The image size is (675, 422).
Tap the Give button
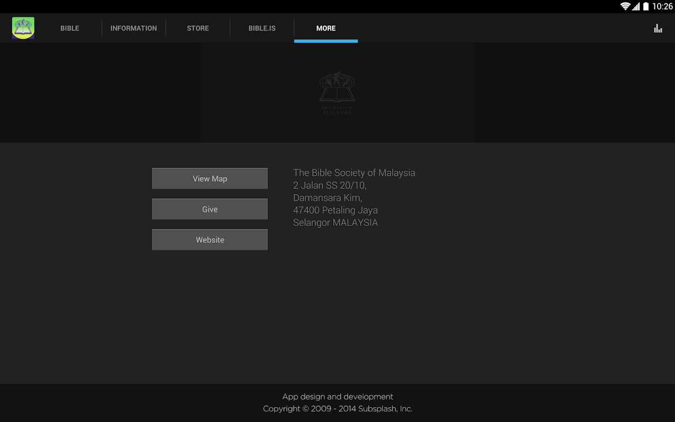[210, 209]
